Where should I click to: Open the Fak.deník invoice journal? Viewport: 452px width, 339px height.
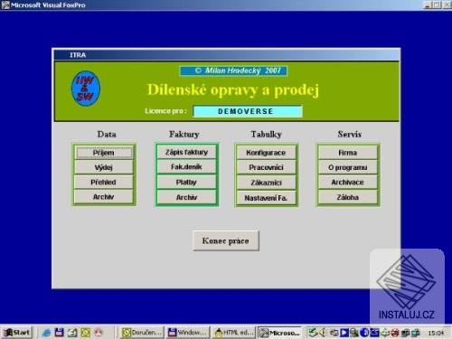point(186,166)
